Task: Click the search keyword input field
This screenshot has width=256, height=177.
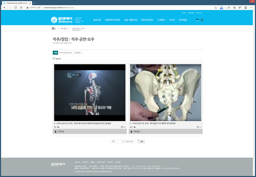Action: (132, 142)
